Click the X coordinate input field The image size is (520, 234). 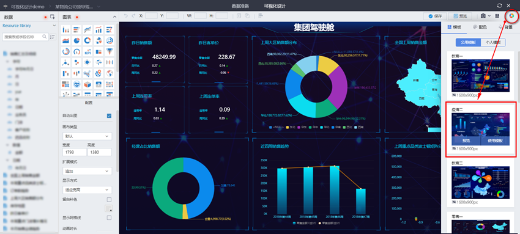pyautogui.click(x=152, y=15)
